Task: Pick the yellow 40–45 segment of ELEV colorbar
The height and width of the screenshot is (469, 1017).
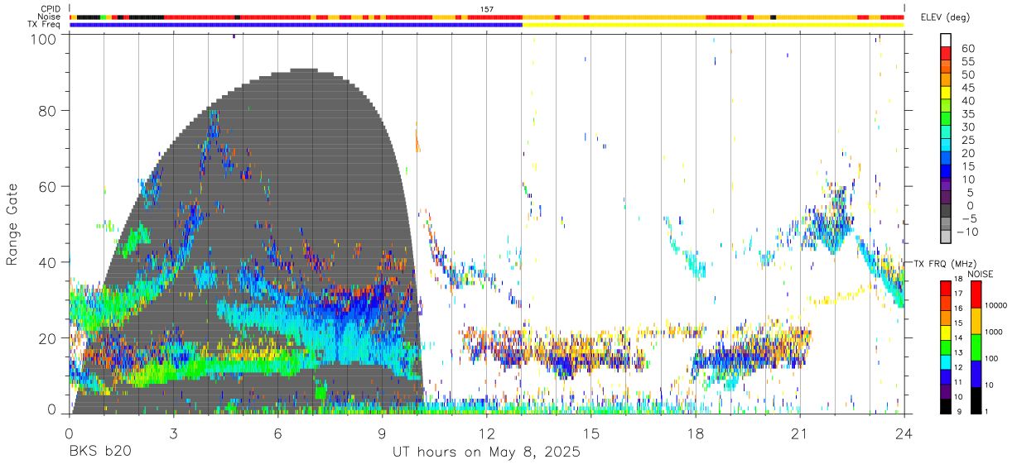Action: (x=946, y=93)
